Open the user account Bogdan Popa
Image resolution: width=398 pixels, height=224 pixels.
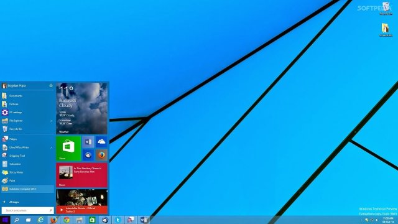[14, 86]
